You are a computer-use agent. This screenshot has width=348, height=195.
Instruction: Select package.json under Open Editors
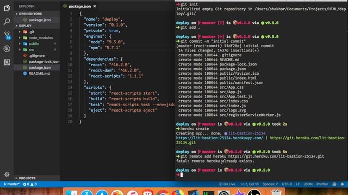click(x=40, y=20)
